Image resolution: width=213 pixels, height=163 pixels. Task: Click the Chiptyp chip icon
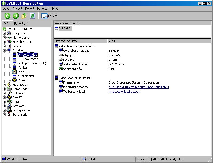coord(60,55)
